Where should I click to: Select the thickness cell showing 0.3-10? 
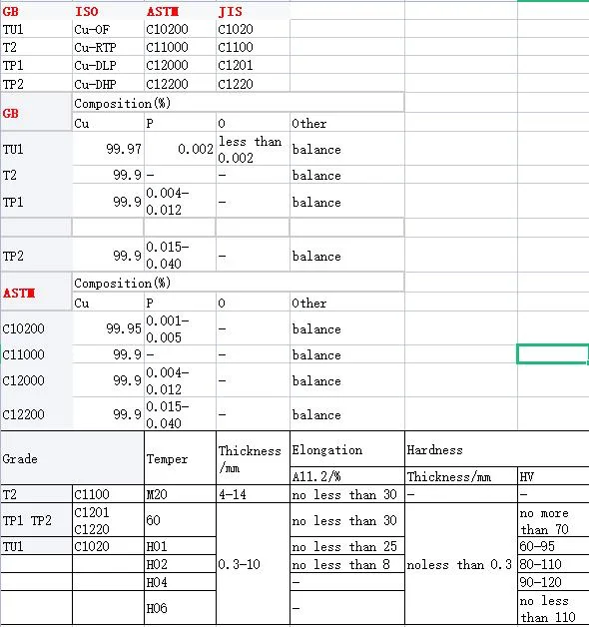pyautogui.click(x=253, y=564)
